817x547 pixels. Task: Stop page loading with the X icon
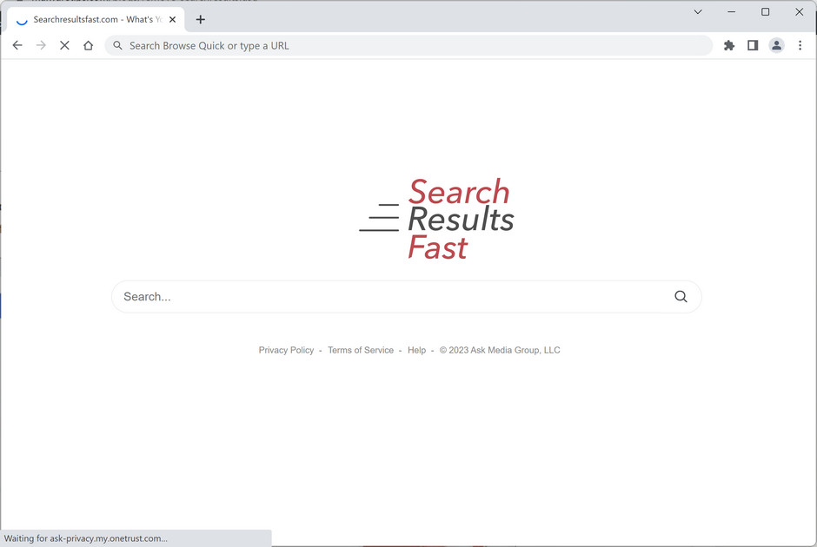64,45
